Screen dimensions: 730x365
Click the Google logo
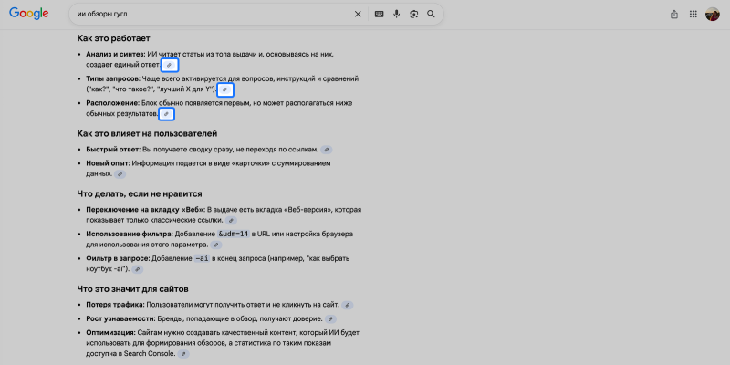tap(29, 15)
